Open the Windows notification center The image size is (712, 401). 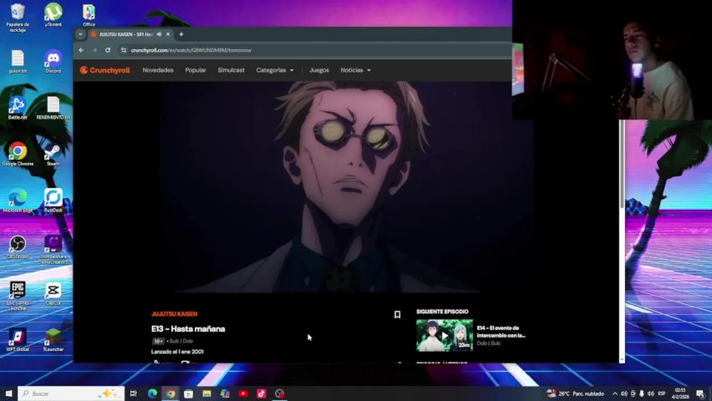700,394
